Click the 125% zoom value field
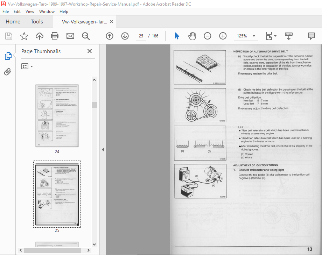322x255 pixels. pyautogui.click(x=242, y=36)
